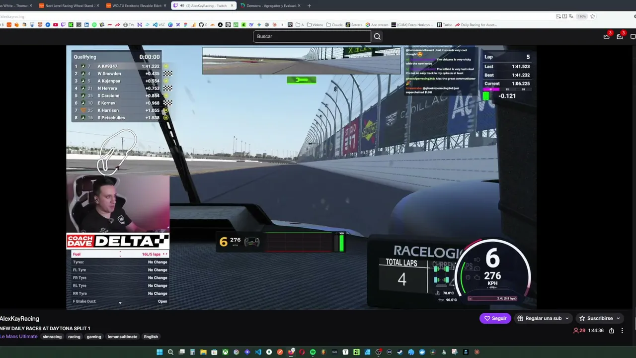
Task: Select the gaming tag
Action: (94, 337)
